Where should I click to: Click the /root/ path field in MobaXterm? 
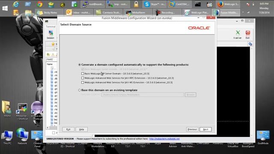point(51,59)
